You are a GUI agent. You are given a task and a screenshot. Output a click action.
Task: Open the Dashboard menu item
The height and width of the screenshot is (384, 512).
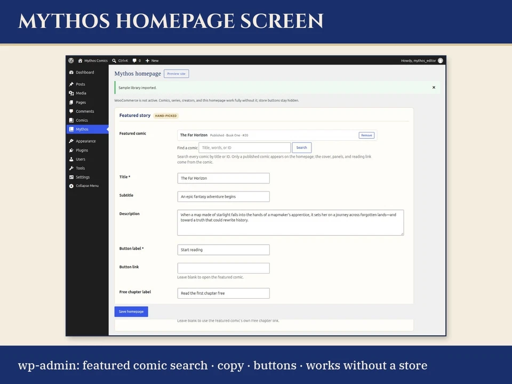point(85,73)
